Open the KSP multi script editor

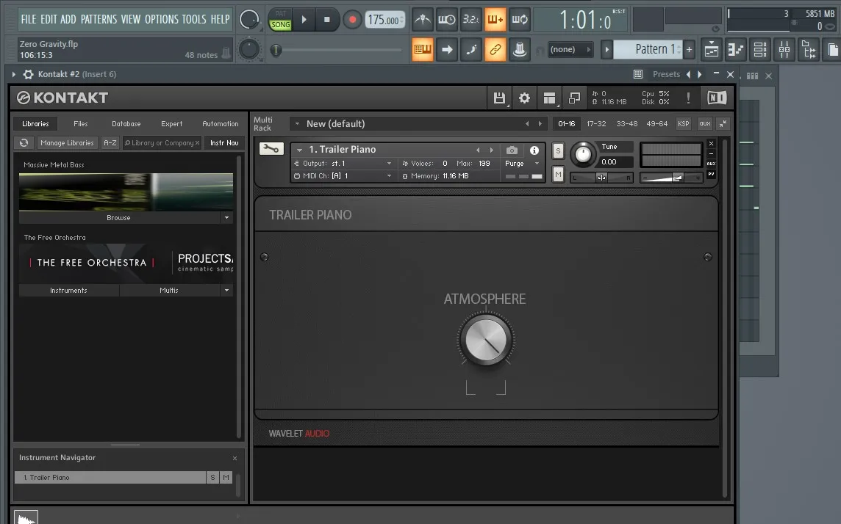coord(684,123)
